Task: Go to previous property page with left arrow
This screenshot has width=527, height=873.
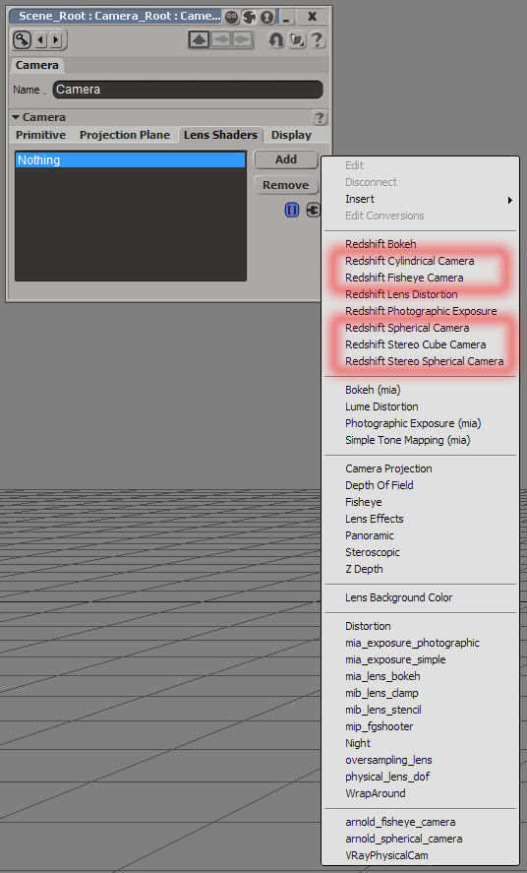Action: pyautogui.click(x=41, y=39)
